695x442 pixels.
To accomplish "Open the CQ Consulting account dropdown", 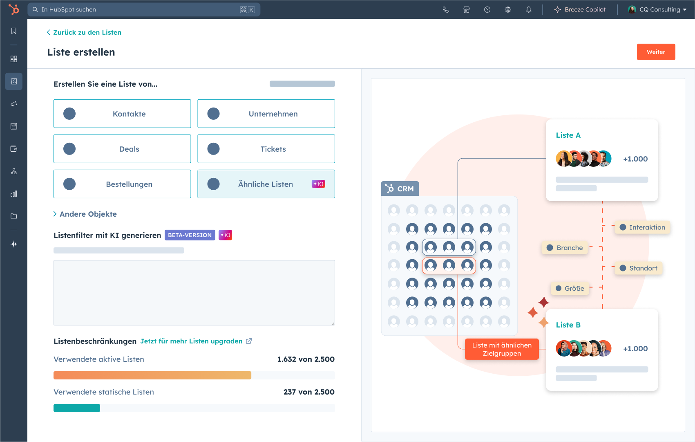I will pyautogui.click(x=657, y=10).
